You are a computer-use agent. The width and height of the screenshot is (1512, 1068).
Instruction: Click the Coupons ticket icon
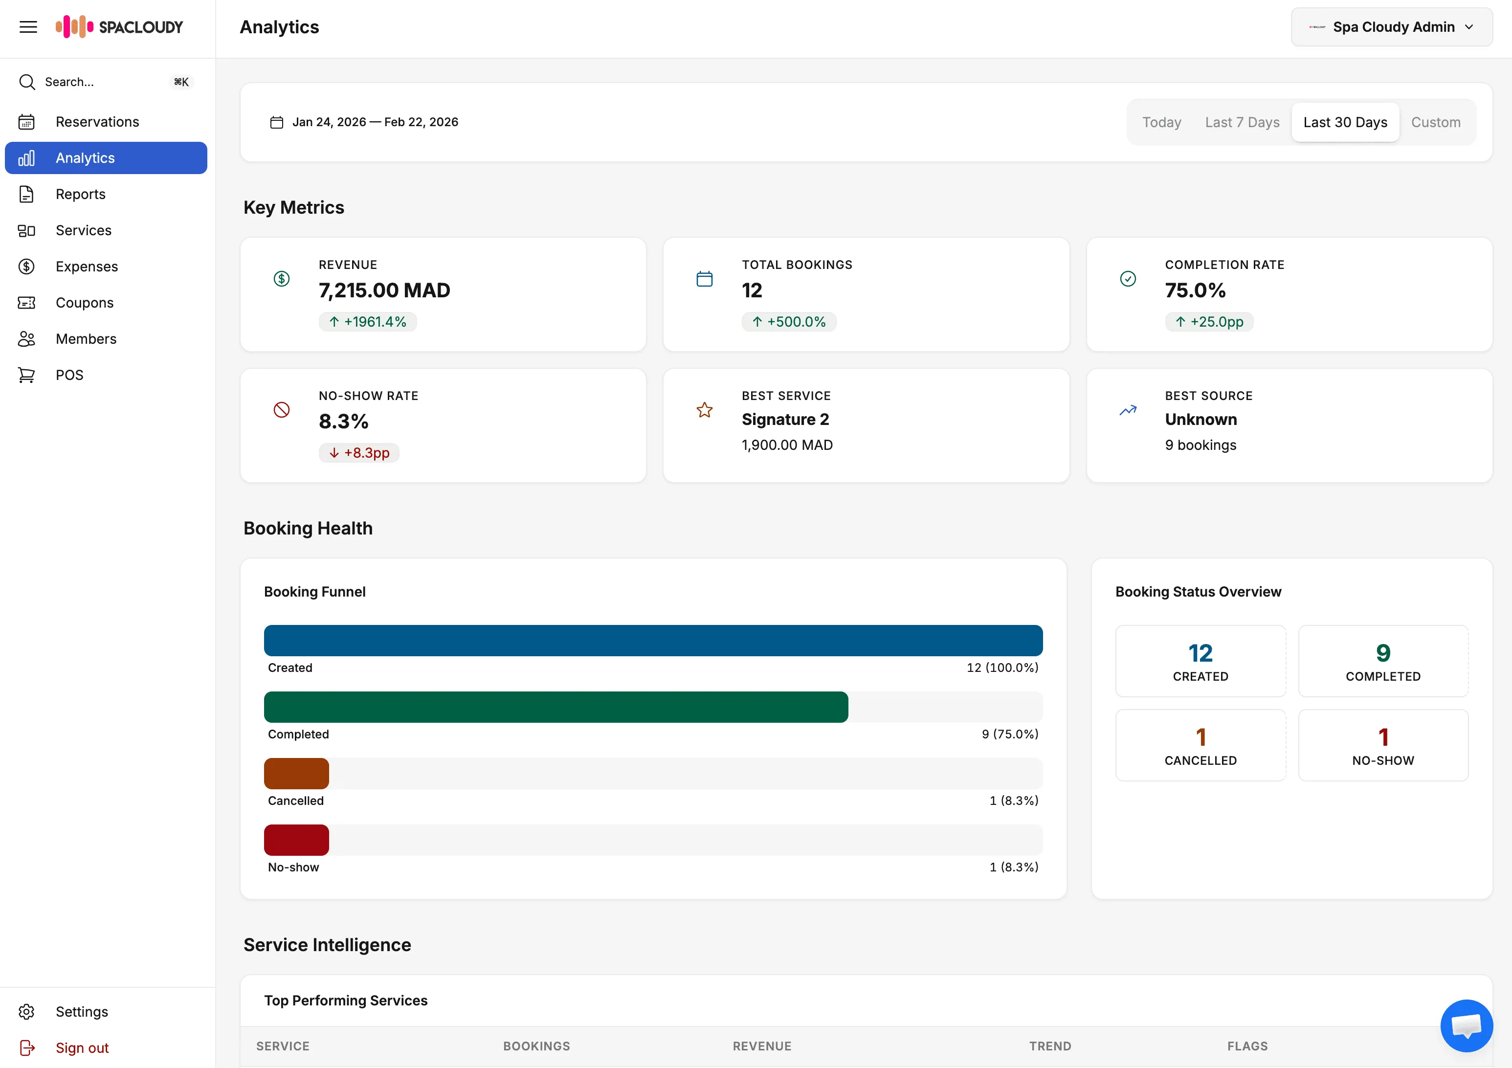click(26, 302)
